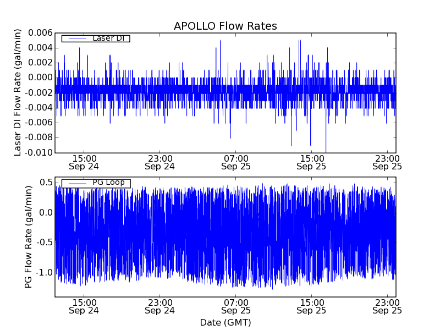This screenshot has height=330, width=440.
Task: Click the 0.5 tick on lower y-axis
Action: pos(46,183)
